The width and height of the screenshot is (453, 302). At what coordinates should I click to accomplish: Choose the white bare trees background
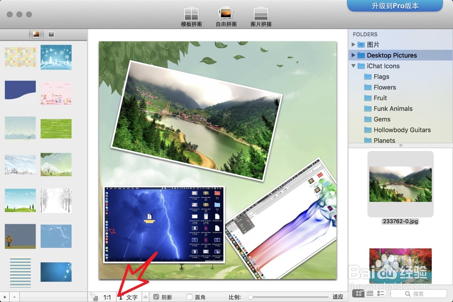tap(56, 200)
